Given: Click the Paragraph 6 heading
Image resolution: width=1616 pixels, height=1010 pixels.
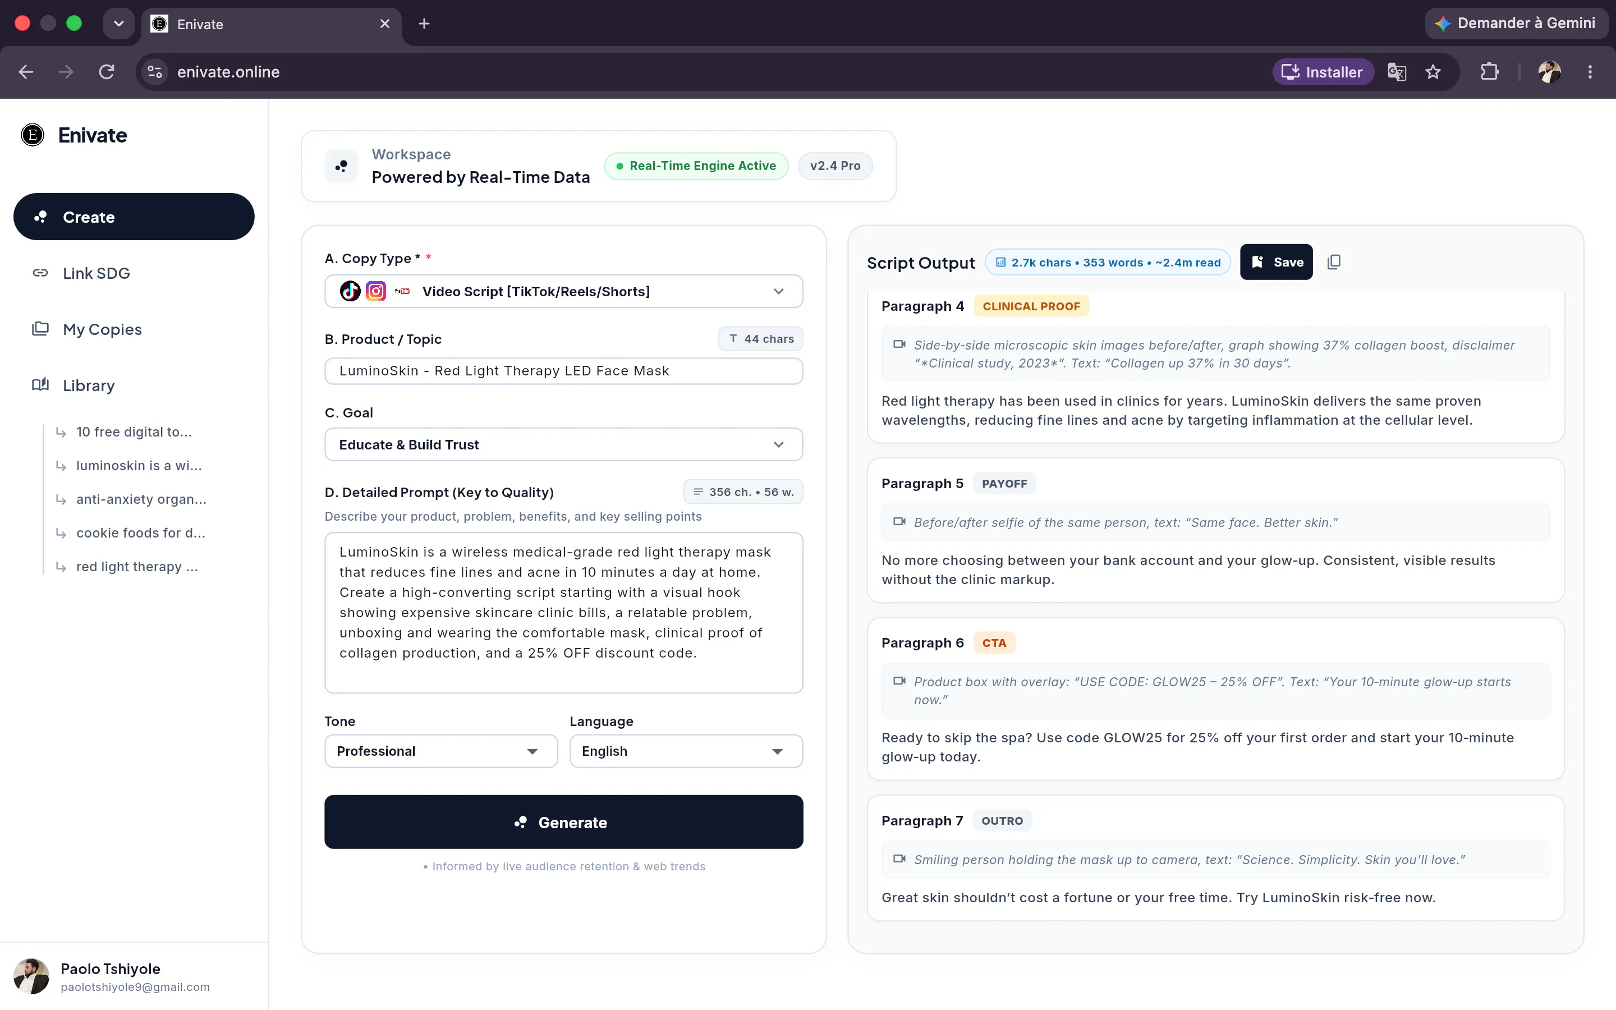Looking at the screenshot, I should pos(923,642).
